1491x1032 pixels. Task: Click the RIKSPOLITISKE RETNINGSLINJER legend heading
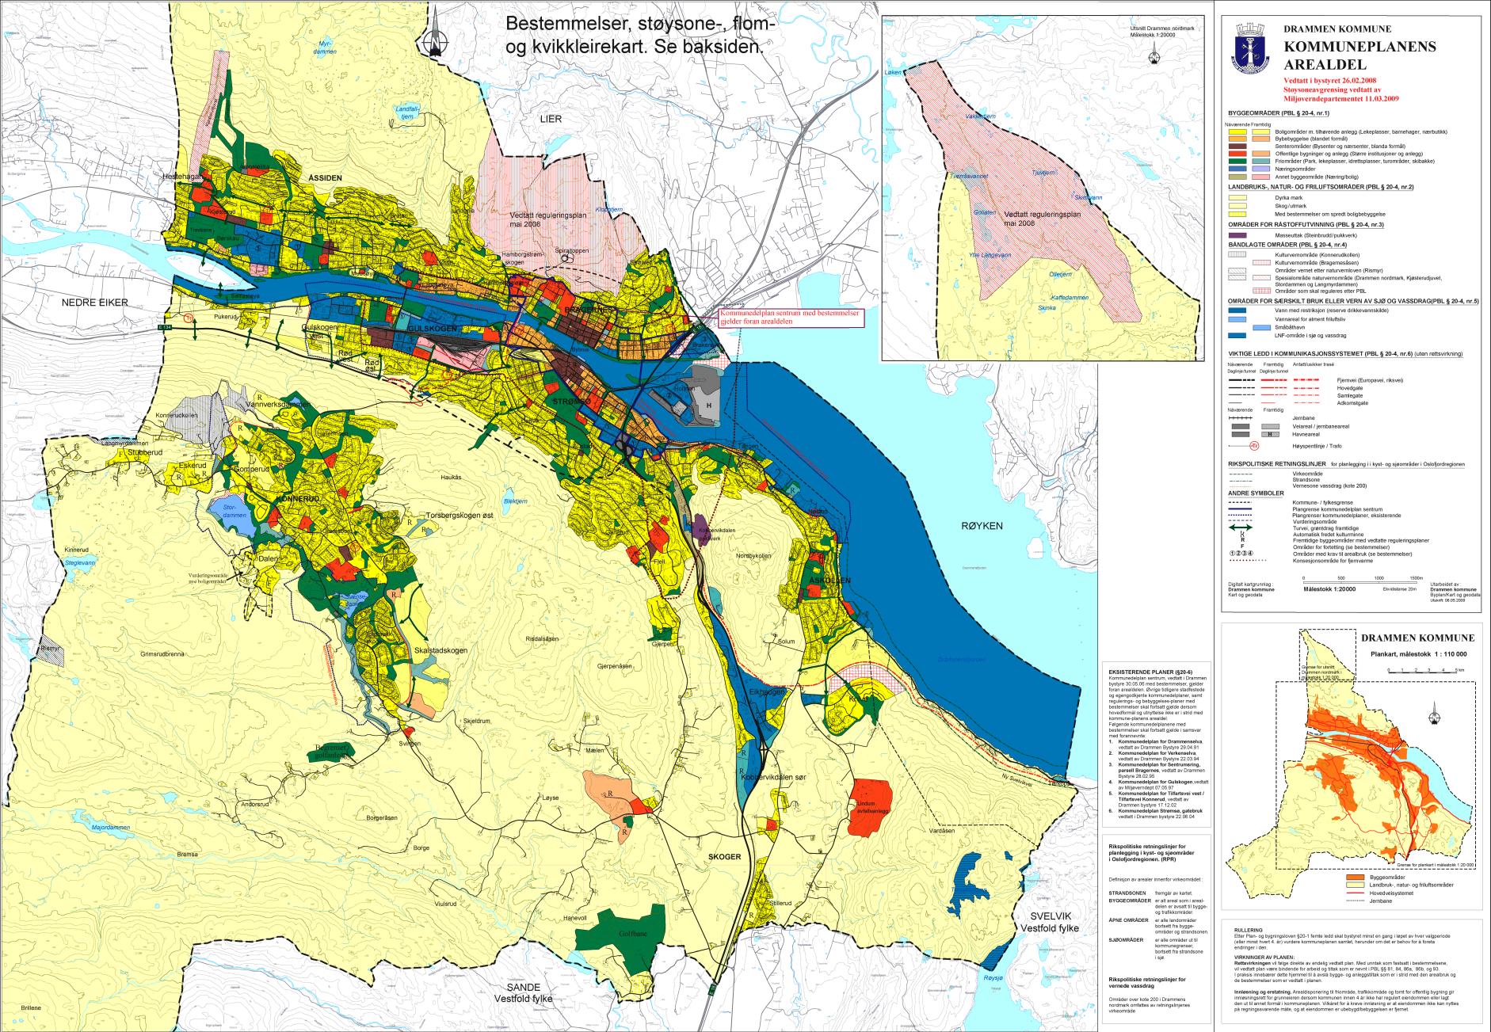click(1276, 463)
